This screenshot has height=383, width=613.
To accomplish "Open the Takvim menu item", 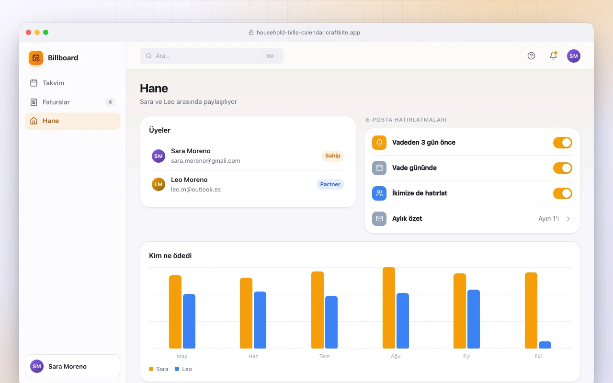I will point(72,83).
